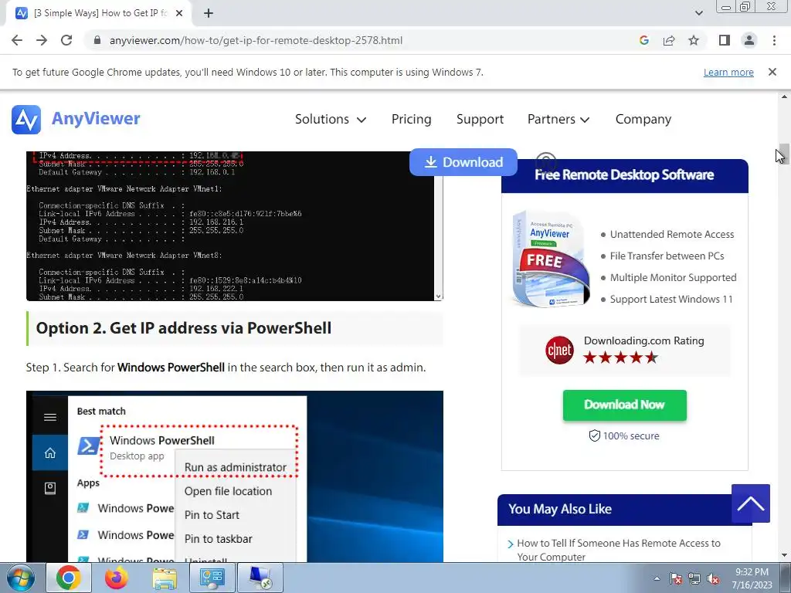This screenshot has height=593, width=791.
Task: Open the tab search dropdown
Action: click(x=699, y=13)
